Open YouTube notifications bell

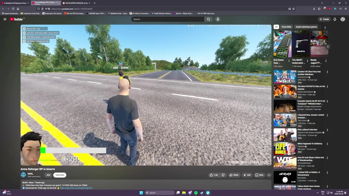(x=335, y=19)
